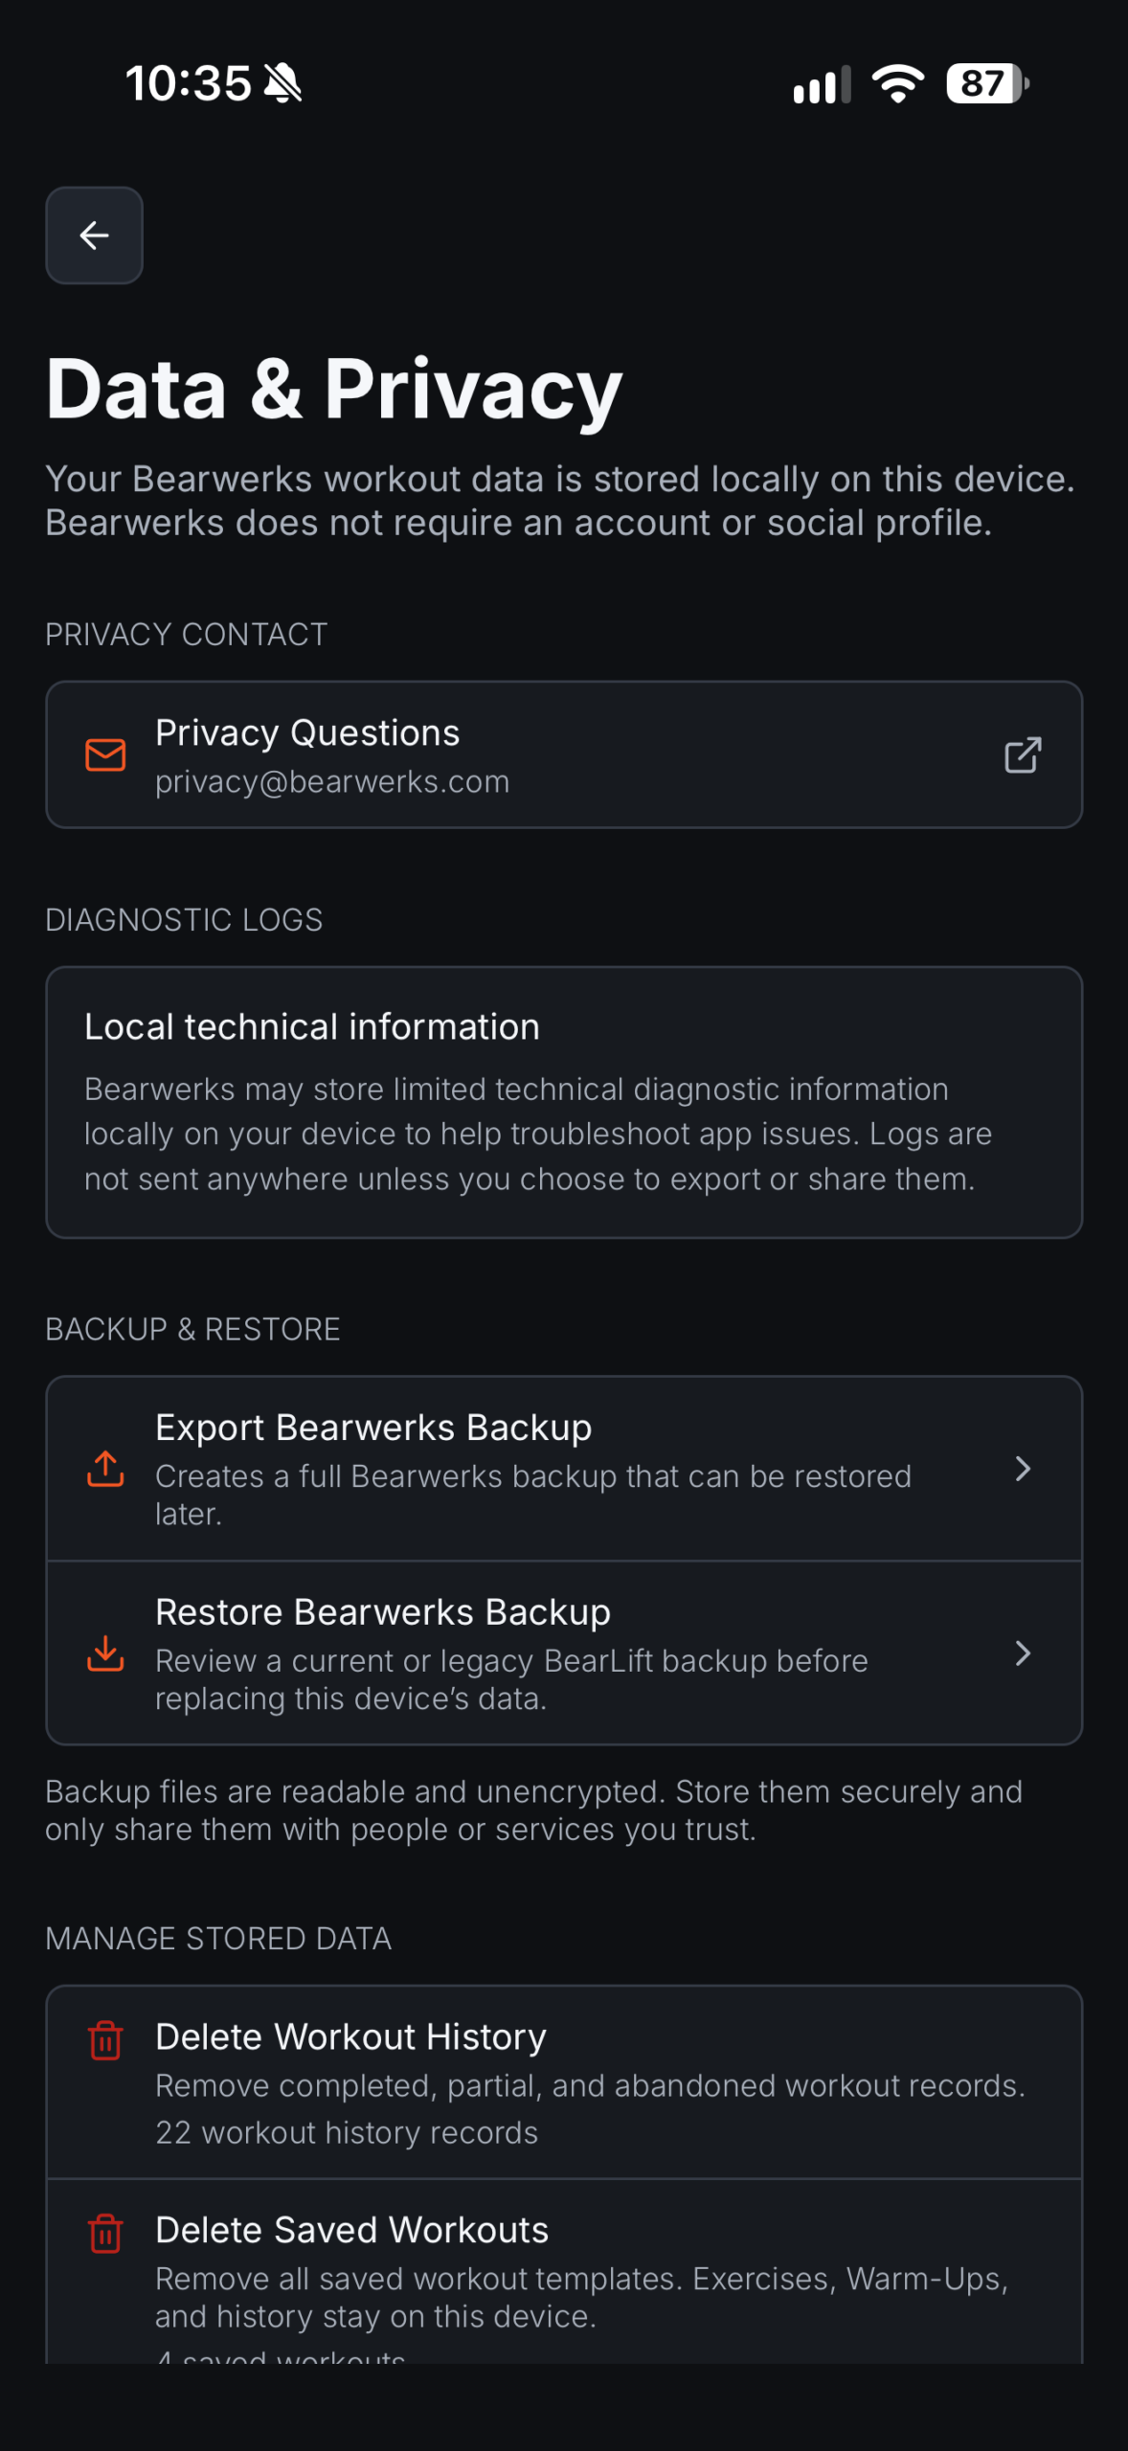Select Restore Bearwerks Backup title

tap(383, 1611)
